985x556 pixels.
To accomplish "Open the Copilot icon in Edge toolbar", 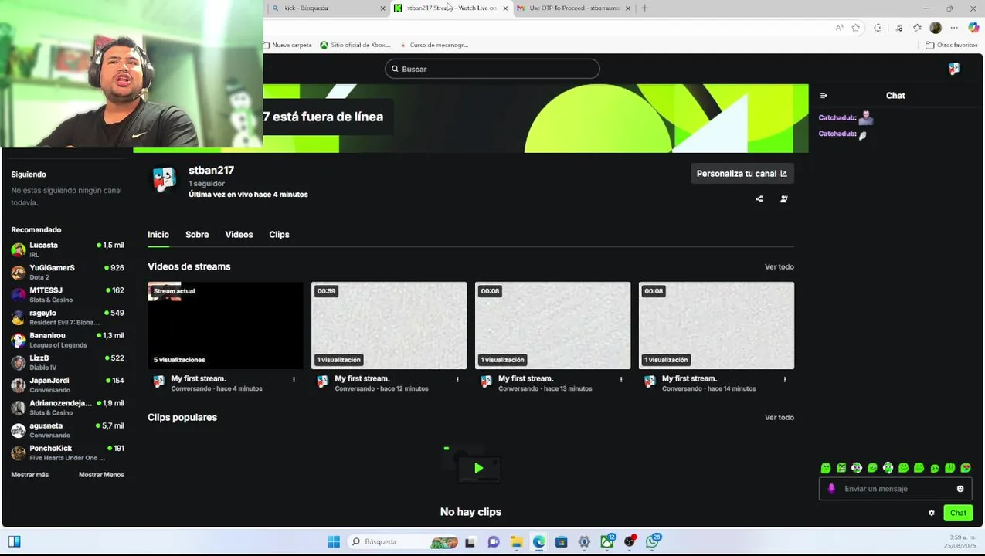I will (973, 28).
